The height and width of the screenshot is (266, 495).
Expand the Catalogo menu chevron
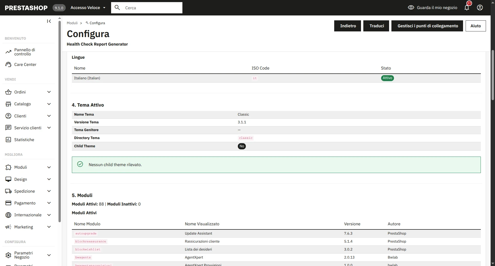49,104
